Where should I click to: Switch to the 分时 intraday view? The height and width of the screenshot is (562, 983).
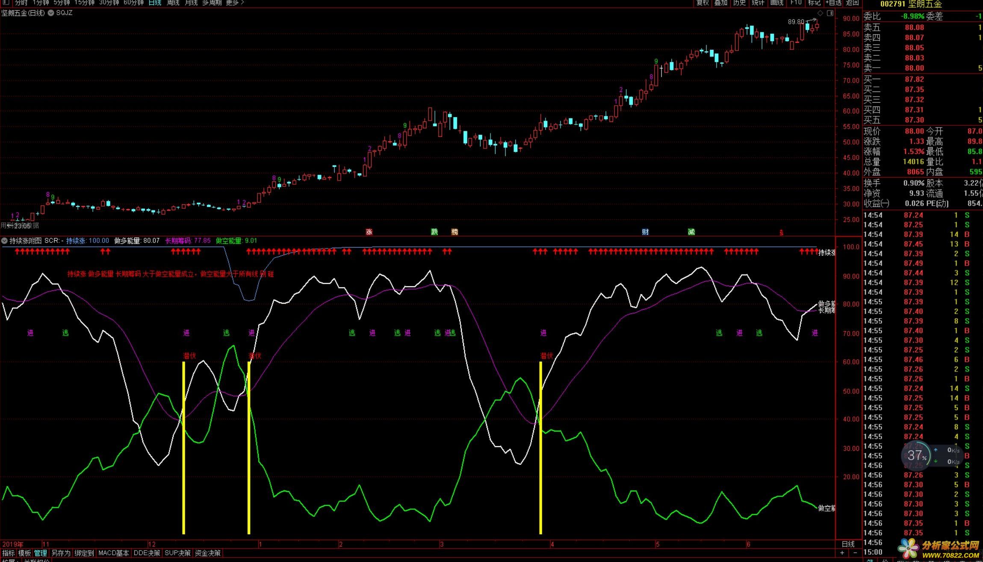coord(21,3)
